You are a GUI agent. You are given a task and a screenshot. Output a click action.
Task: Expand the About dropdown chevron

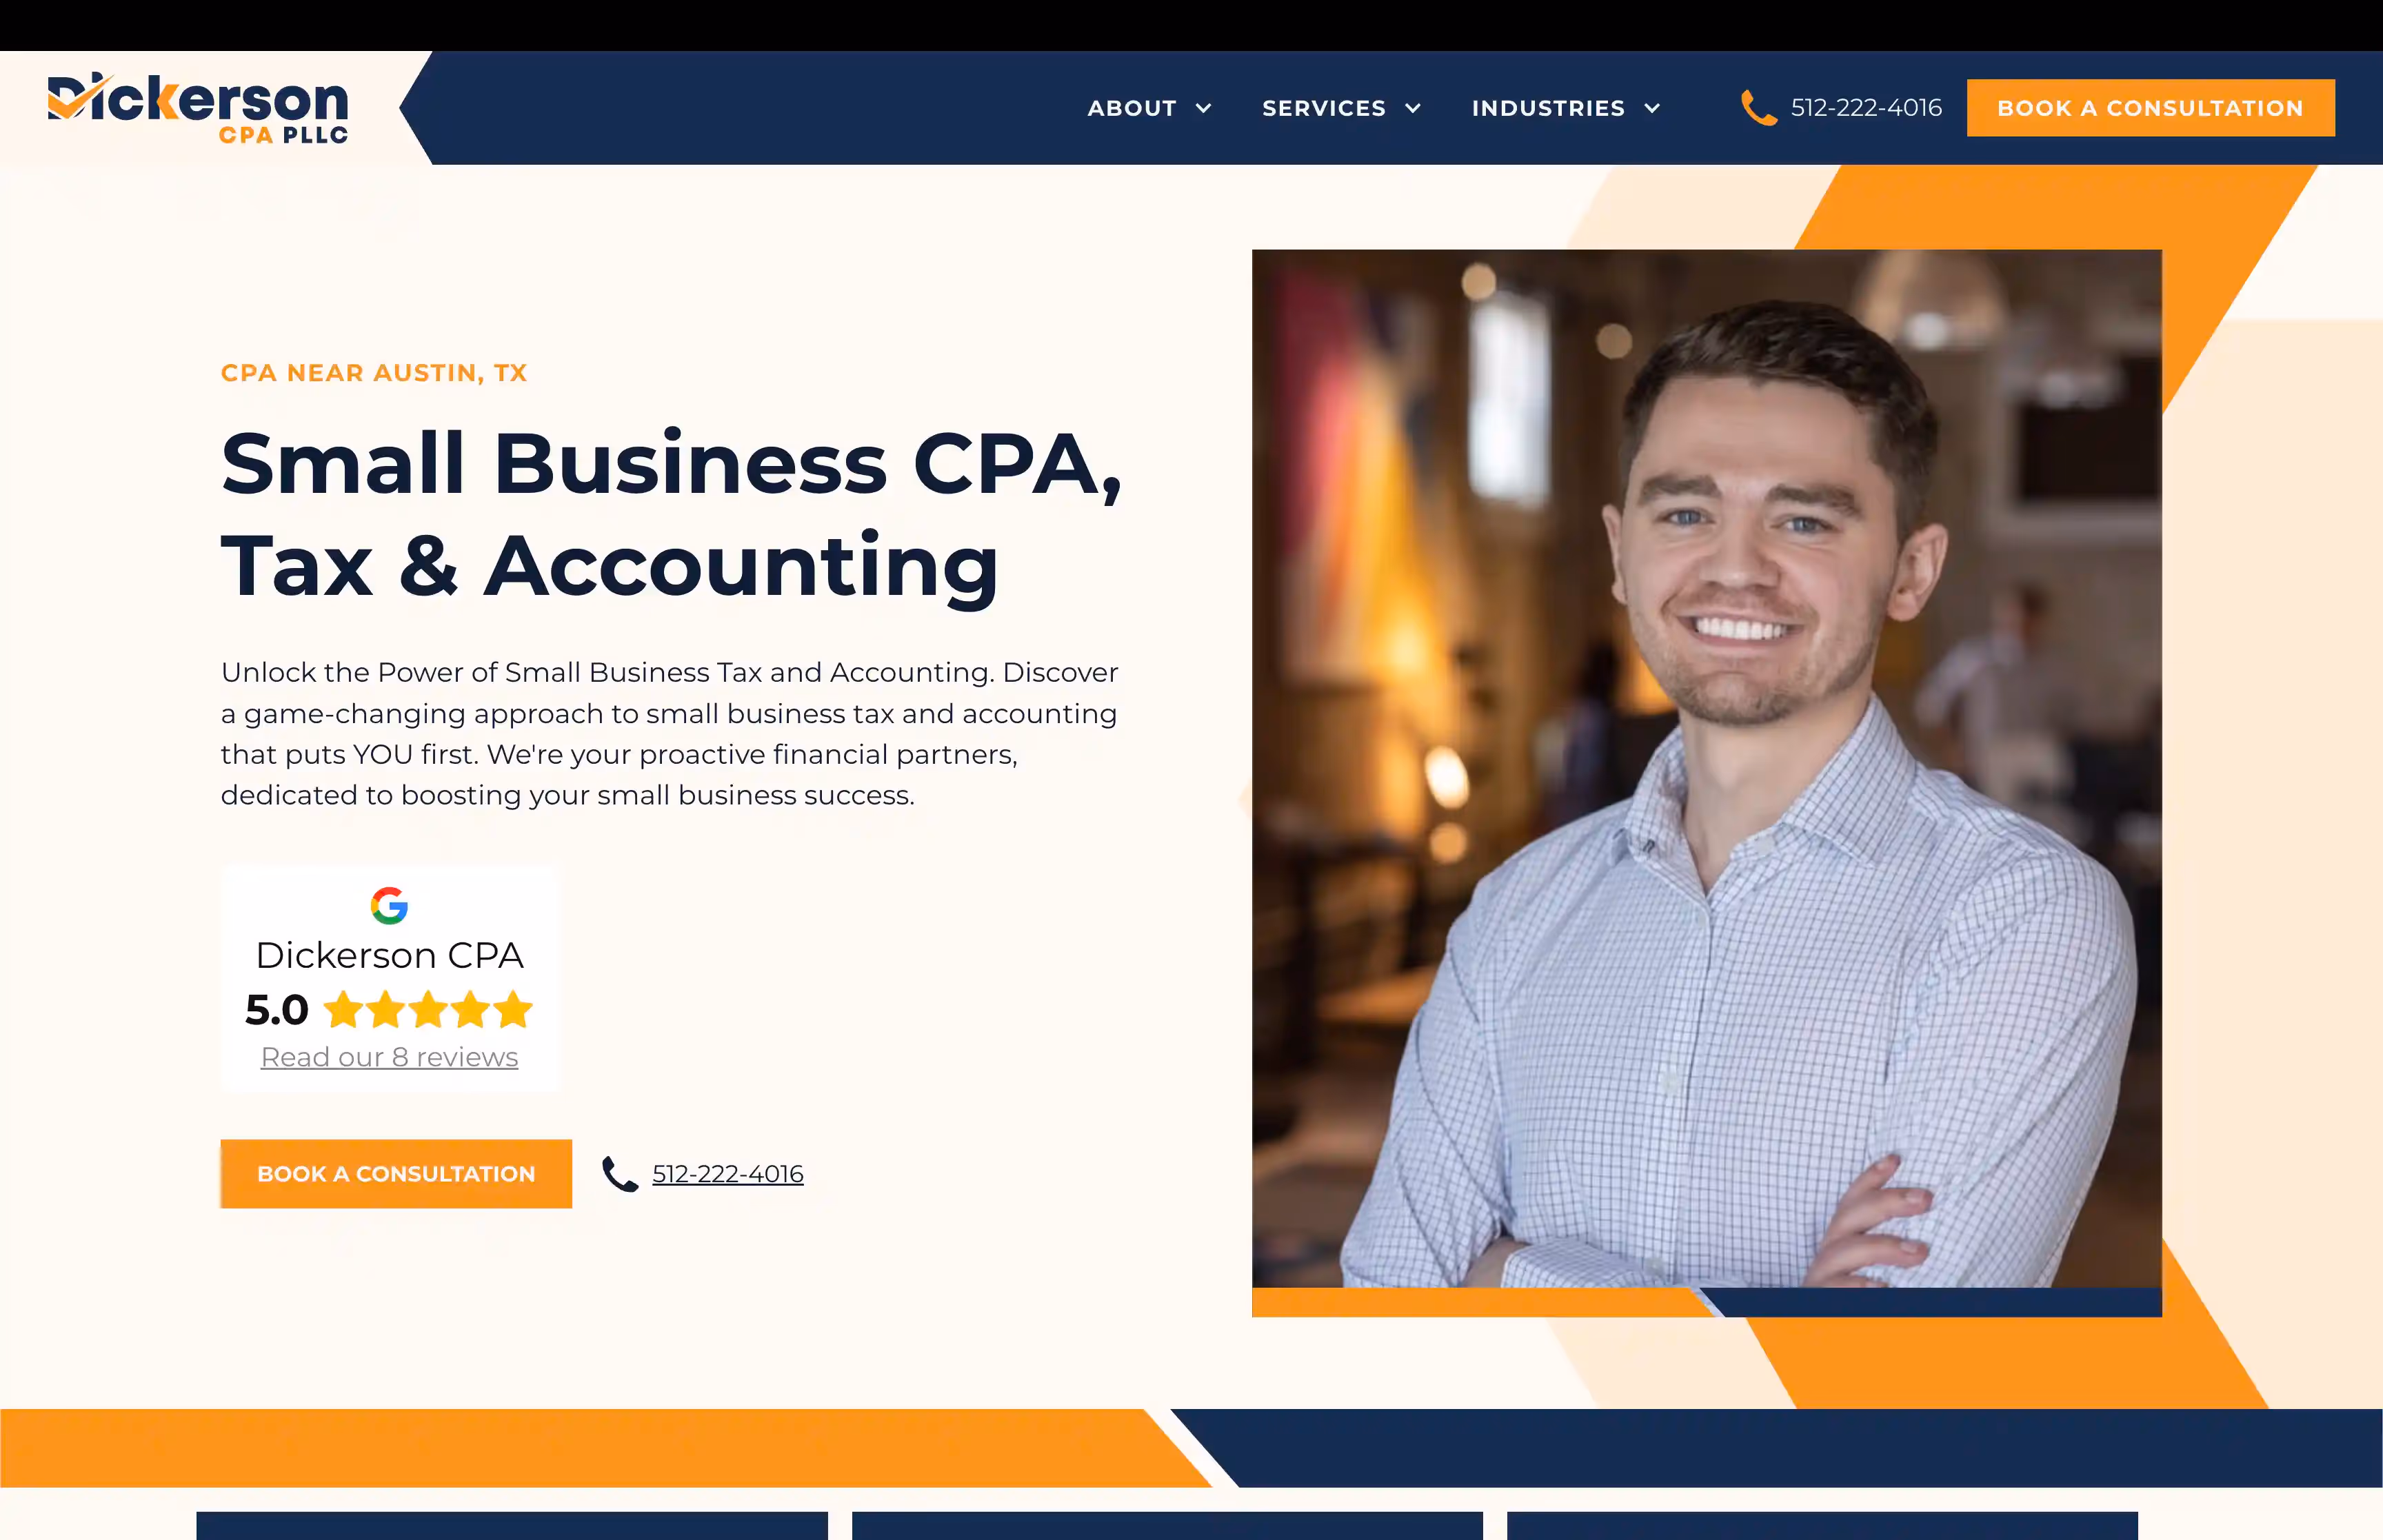pyautogui.click(x=1204, y=108)
